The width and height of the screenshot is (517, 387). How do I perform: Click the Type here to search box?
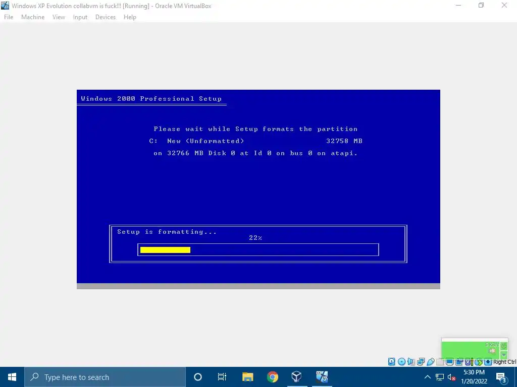click(105, 377)
